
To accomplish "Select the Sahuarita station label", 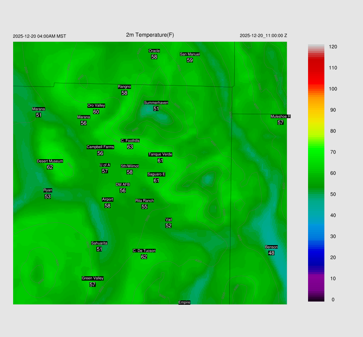I will pyautogui.click(x=99, y=243).
